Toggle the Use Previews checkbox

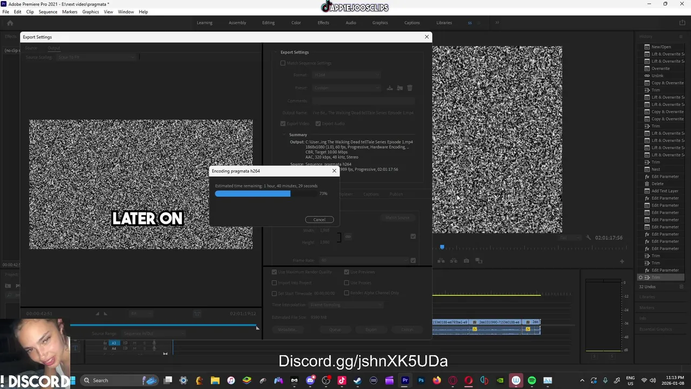[347, 272]
